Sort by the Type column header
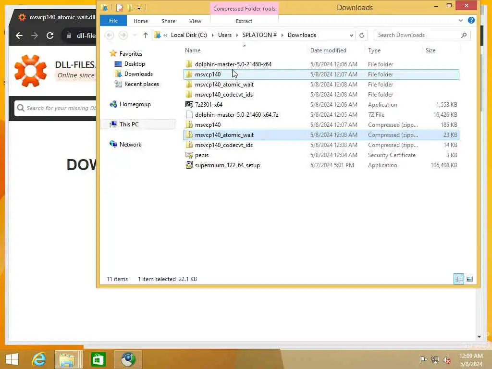This screenshot has width=492, height=369. 374,50
